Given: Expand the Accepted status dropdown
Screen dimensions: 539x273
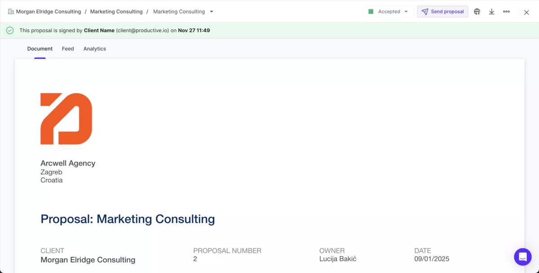Looking at the screenshot, I should pos(406,12).
